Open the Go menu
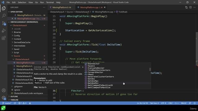The width and height of the screenshot is (198, 111). [x=37, y=2]
